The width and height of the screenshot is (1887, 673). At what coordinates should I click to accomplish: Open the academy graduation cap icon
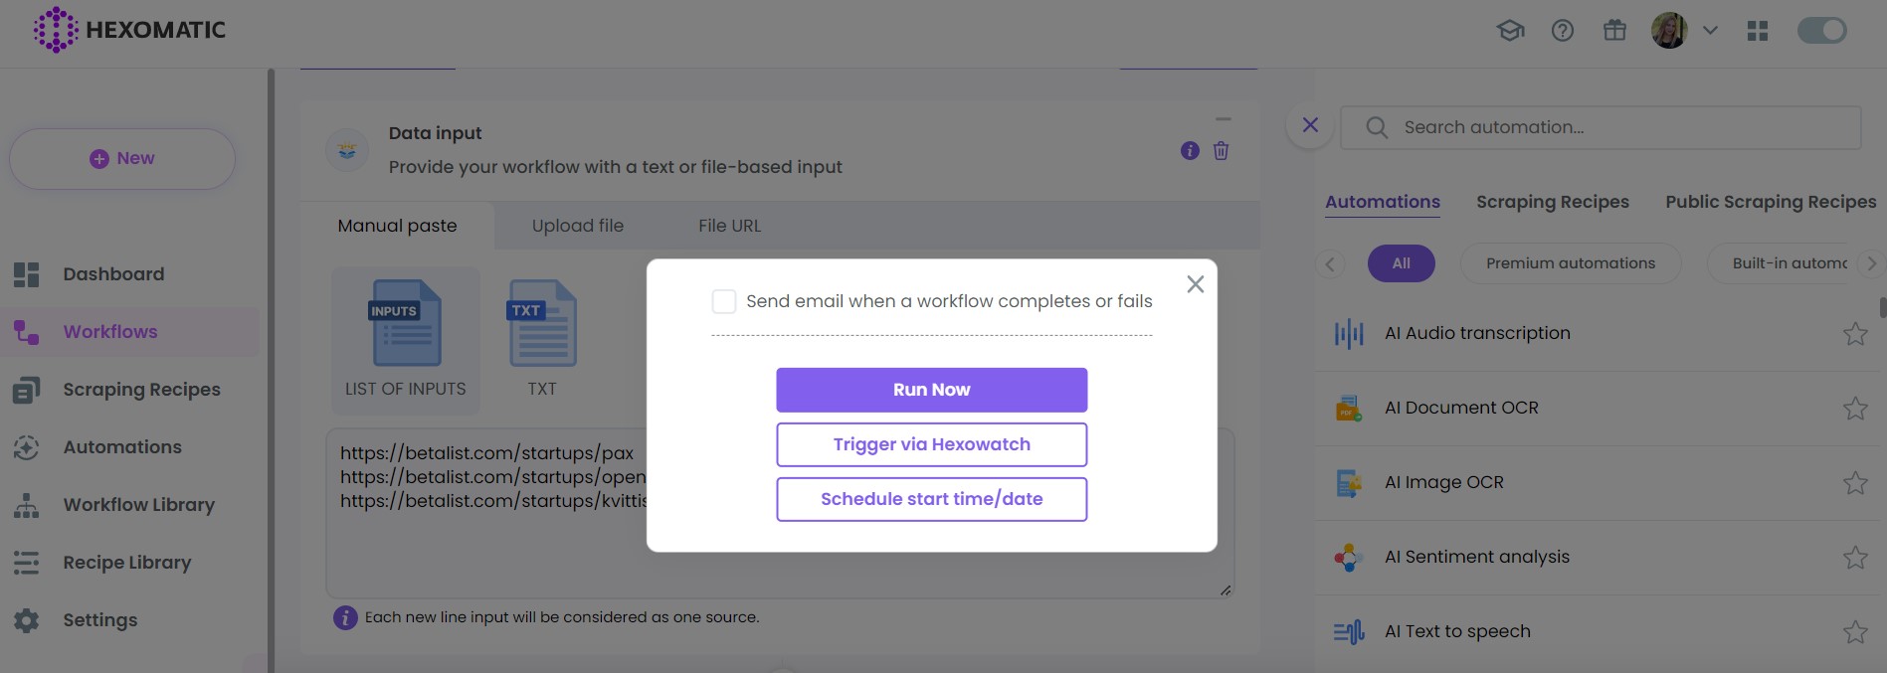pos(1510,30)
